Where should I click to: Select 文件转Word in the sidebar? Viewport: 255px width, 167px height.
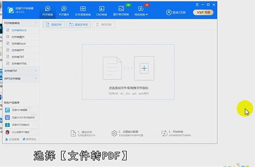coord(21,30)
